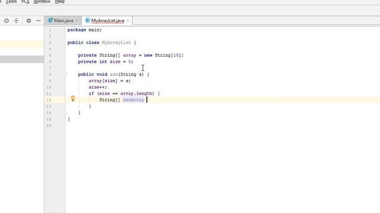Viewport: 380px width, 213px height.
Task: Click line number 1 in the gutter
Action: point(50,30)
